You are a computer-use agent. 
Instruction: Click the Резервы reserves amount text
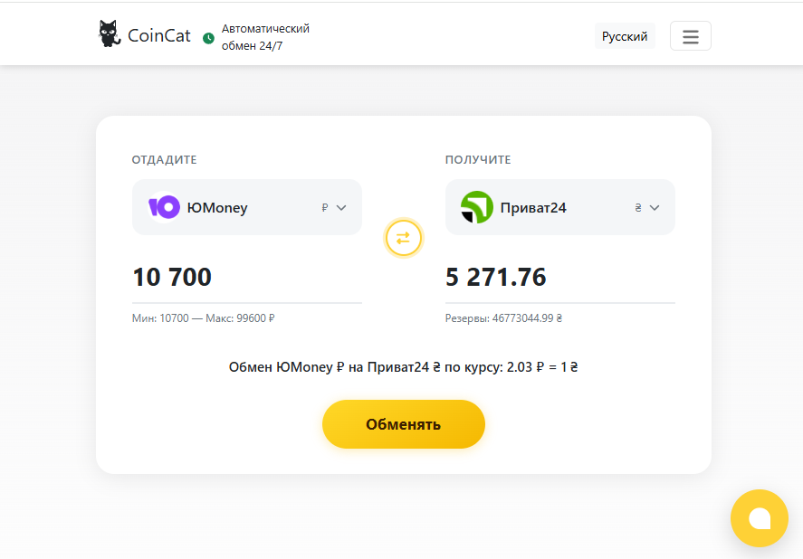[503, 318]
